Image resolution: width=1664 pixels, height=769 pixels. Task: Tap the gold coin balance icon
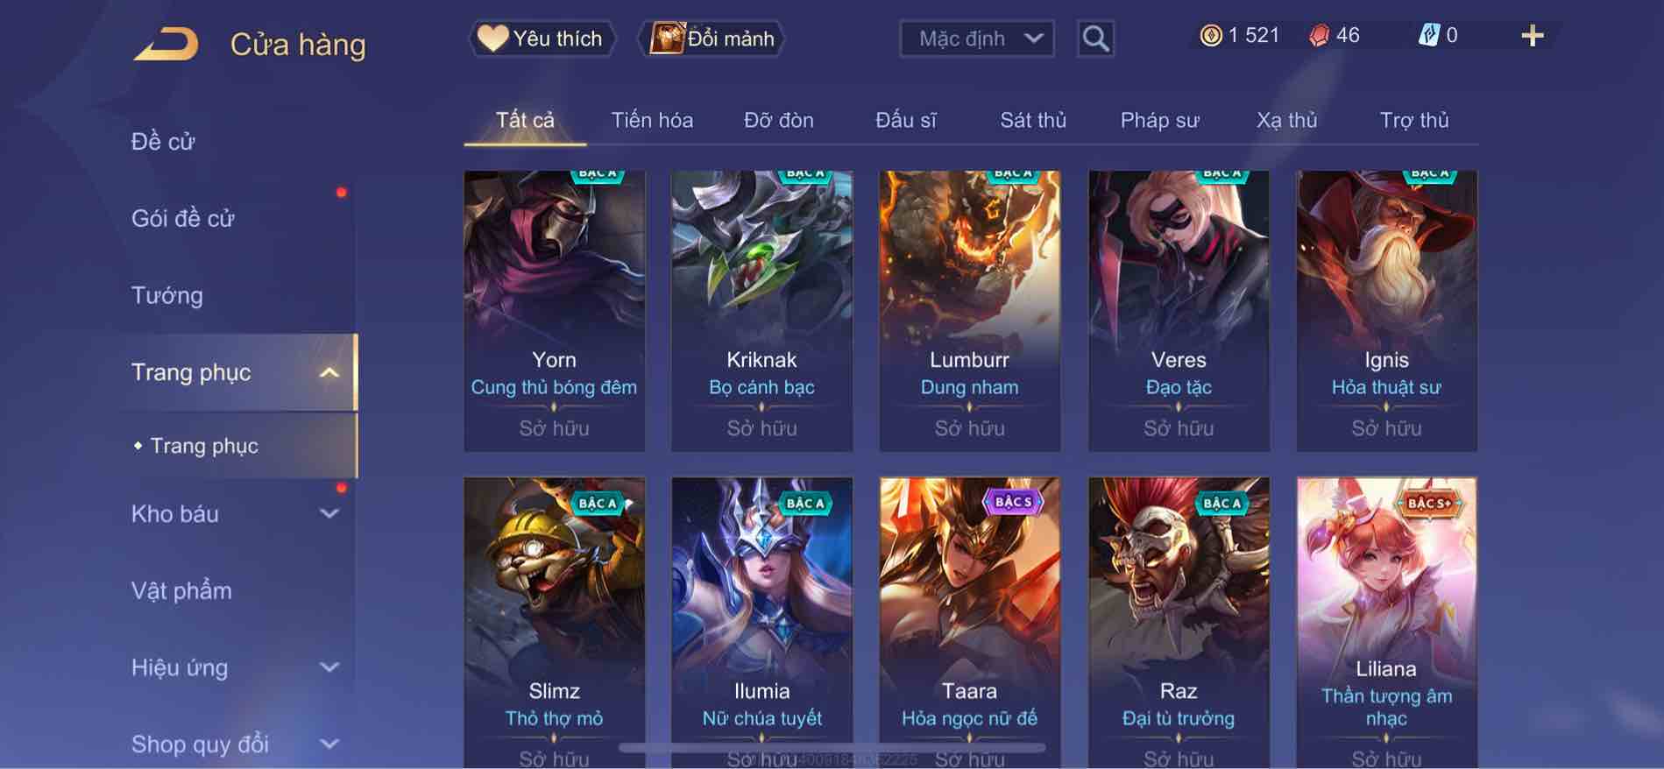coord(1210,36)
